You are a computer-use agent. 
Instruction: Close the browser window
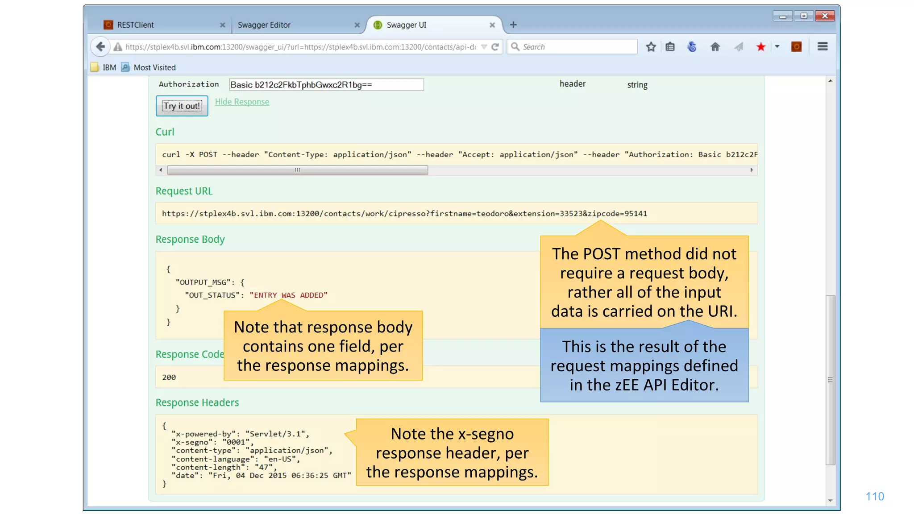[x=825, y=16]
